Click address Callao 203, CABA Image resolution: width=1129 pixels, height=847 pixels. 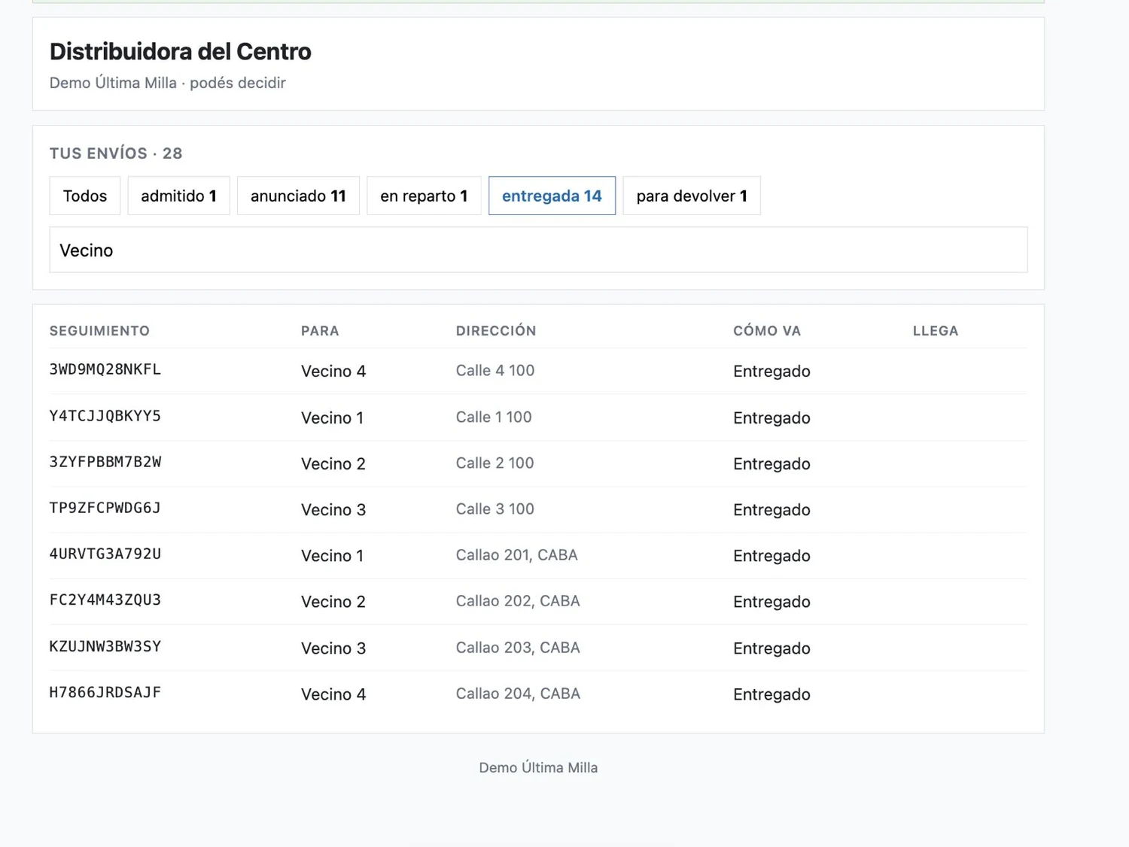518,648
